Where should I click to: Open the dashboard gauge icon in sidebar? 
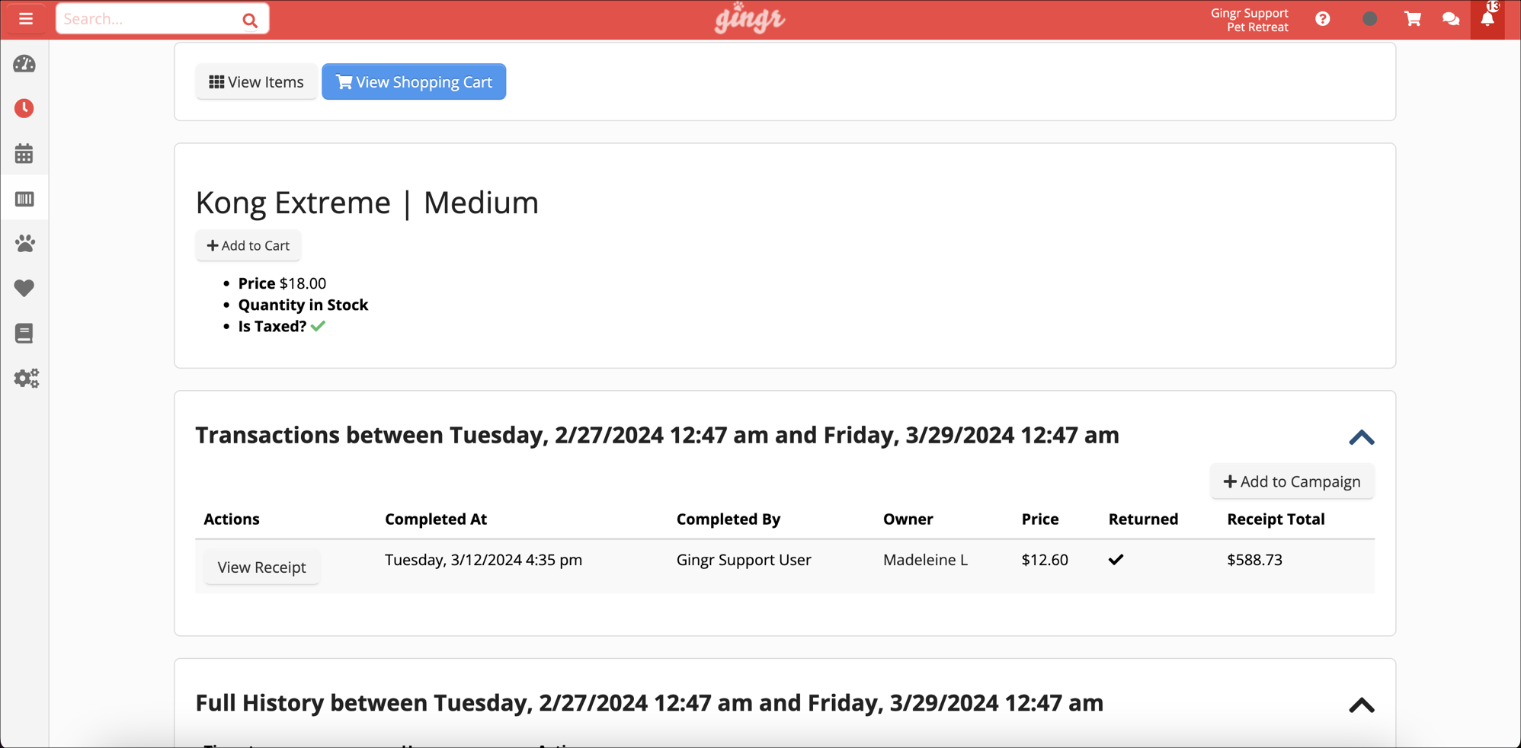[24, 64]
